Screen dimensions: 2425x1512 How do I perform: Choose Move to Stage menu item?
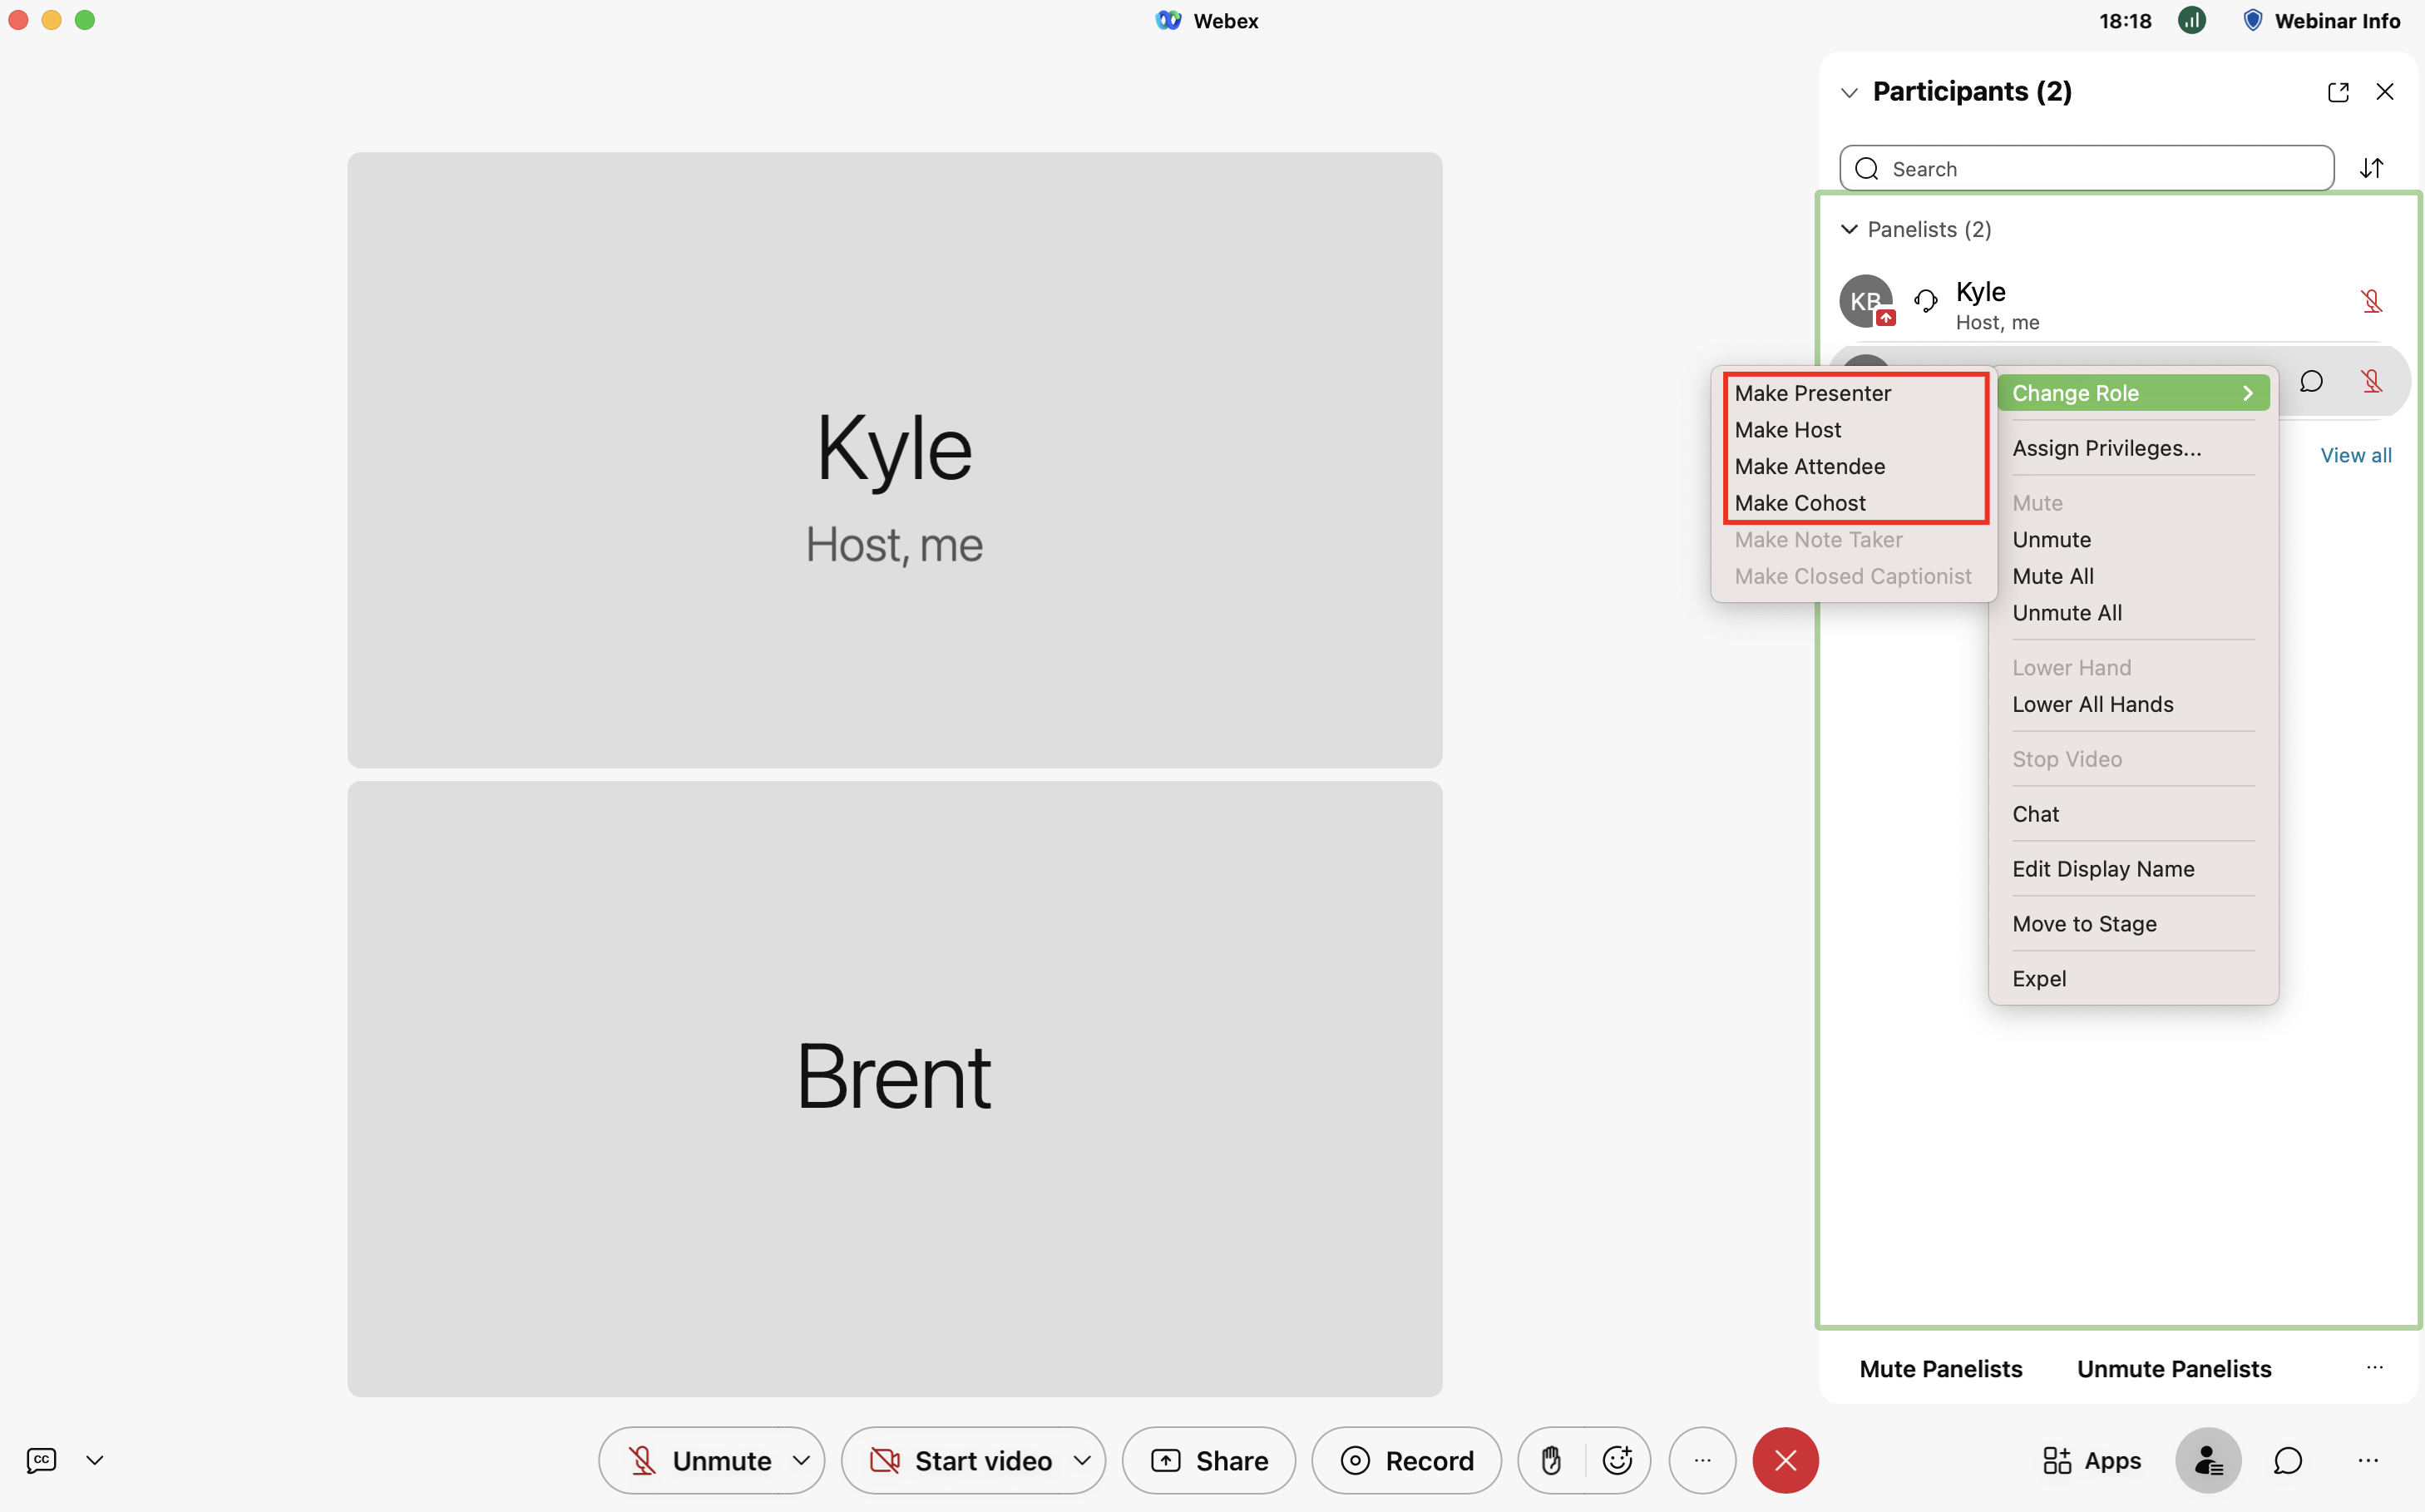coord(2084,924)
